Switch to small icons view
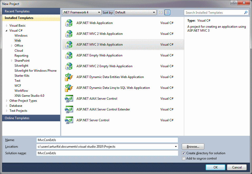The image size is (252, 174). (161, 12)
